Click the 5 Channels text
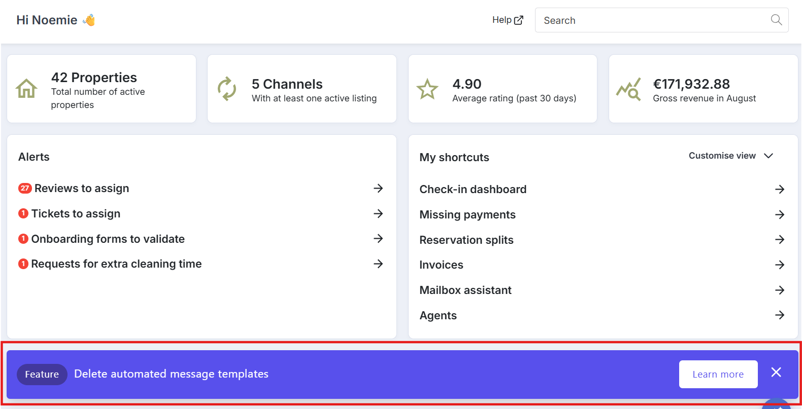This screenshot has width=802, height=409. 287,84
